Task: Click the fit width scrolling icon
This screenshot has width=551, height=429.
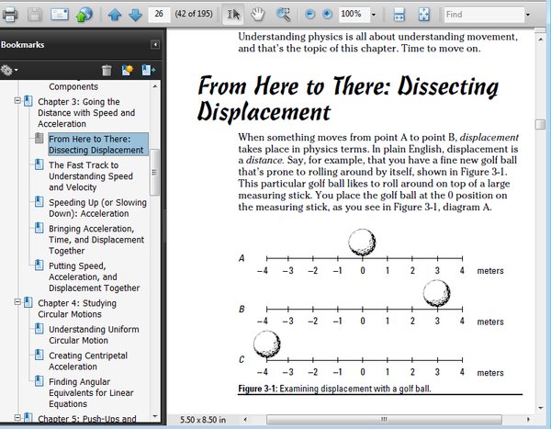Action: (399, 15)
